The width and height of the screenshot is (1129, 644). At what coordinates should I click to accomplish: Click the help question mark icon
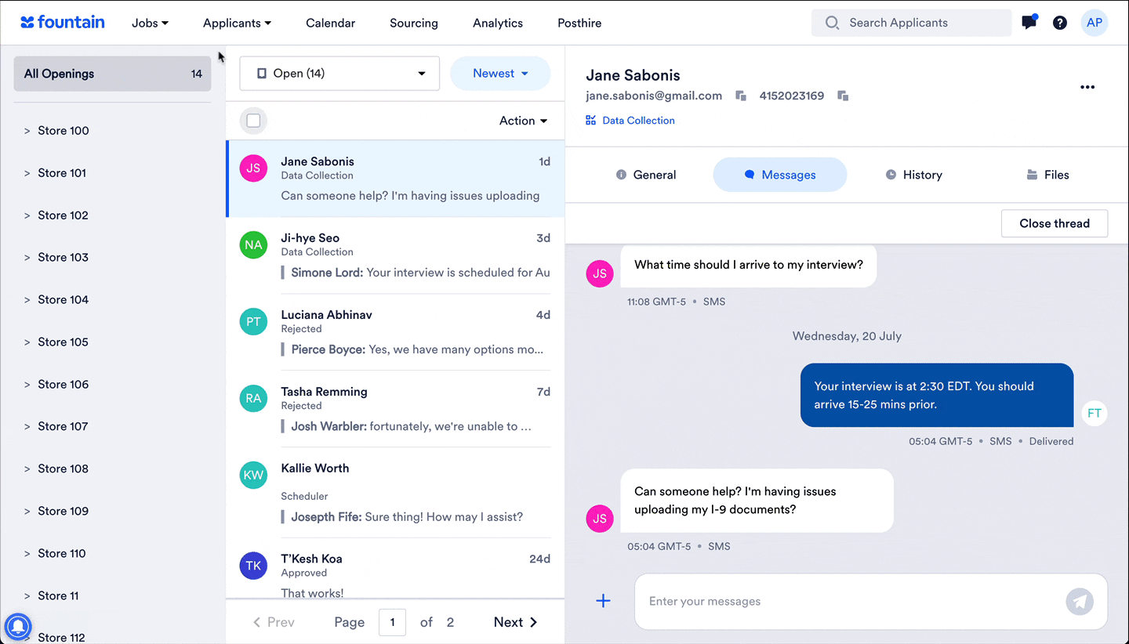(1060, 22)
